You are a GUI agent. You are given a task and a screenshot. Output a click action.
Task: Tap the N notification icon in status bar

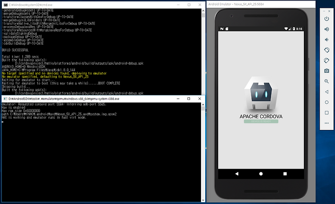tap(222, 29)
